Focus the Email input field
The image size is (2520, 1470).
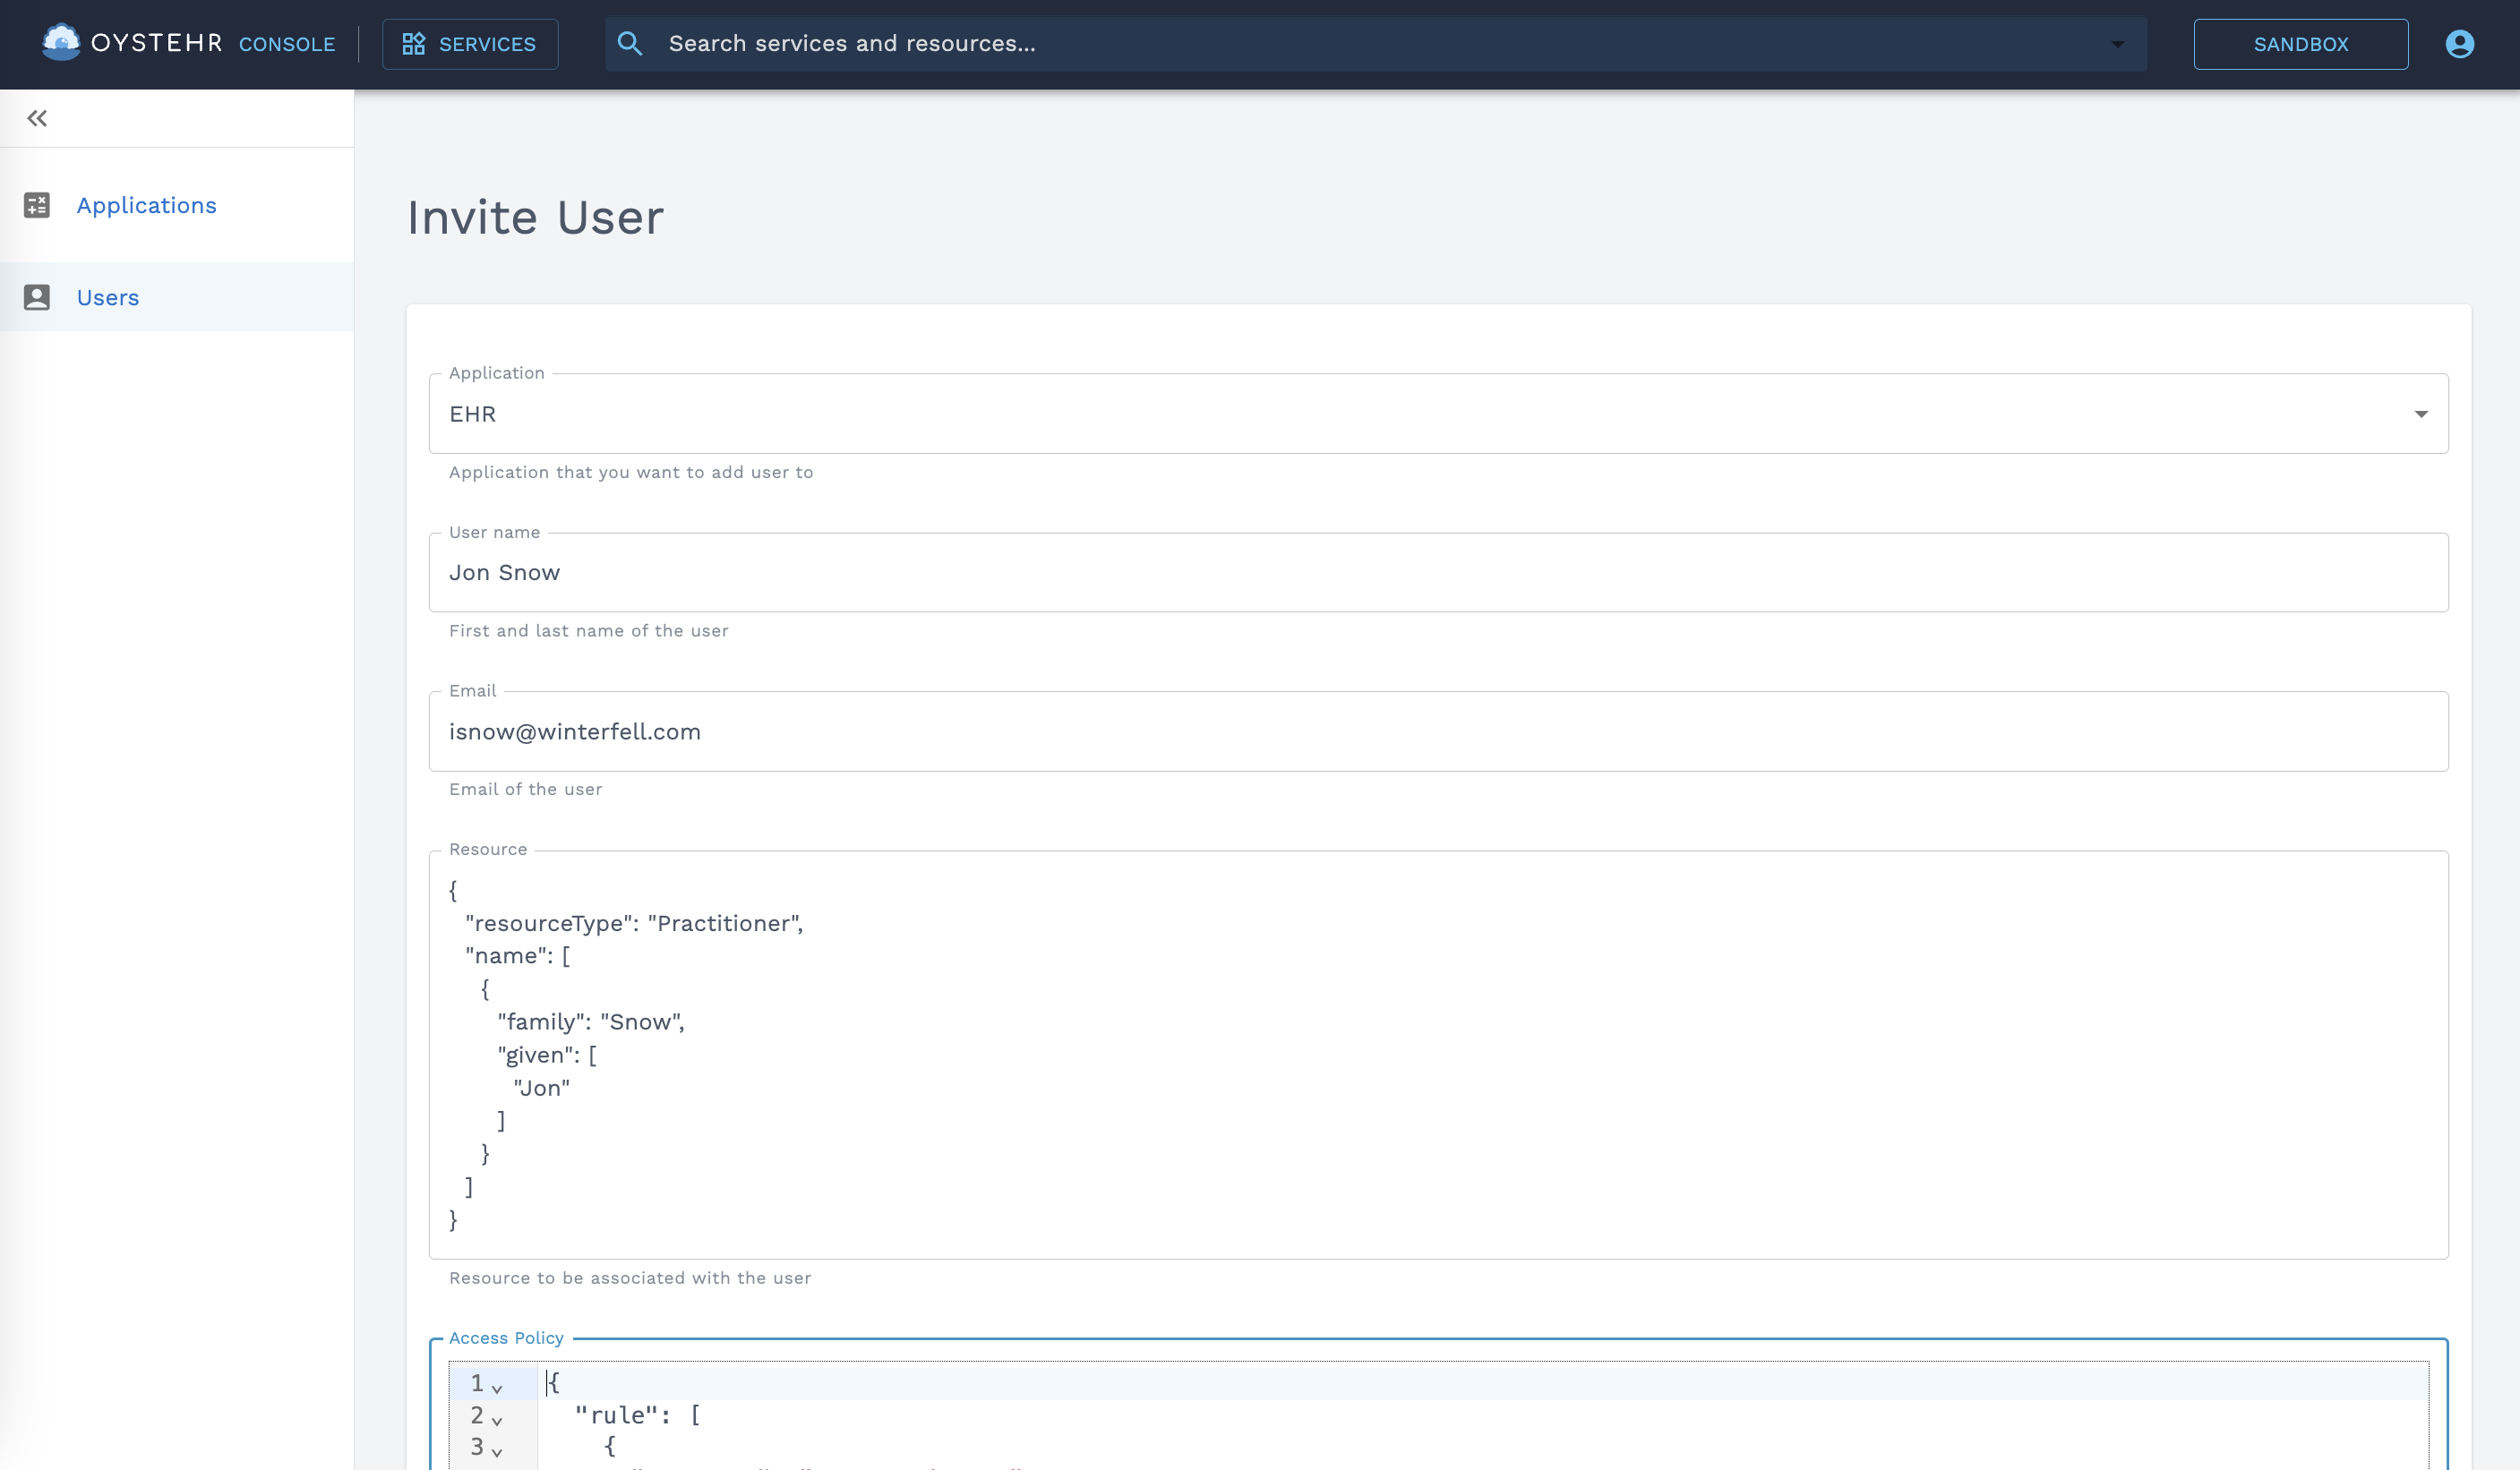[x=1437, y=731]
